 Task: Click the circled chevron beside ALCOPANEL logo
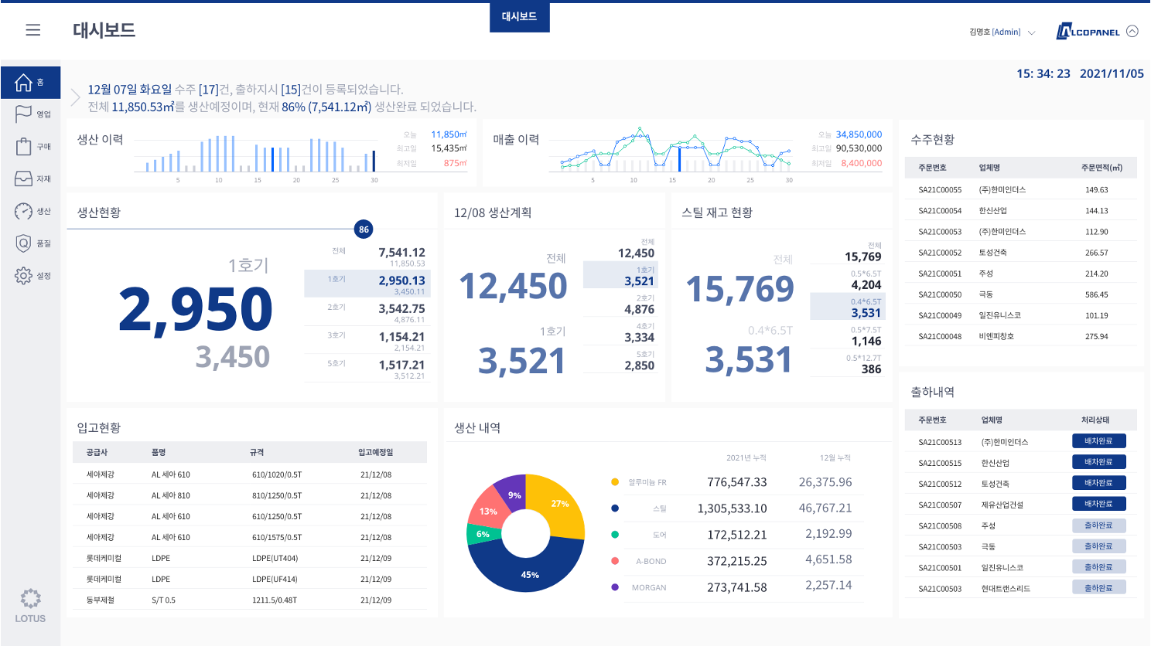[1132, 31]
